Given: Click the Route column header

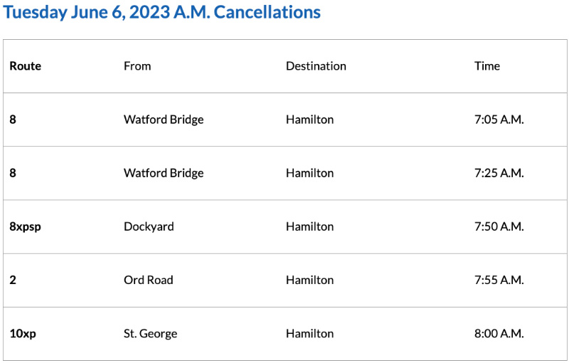Looking at the screenshot, I should pyautogui.click(x=26, y=66).
